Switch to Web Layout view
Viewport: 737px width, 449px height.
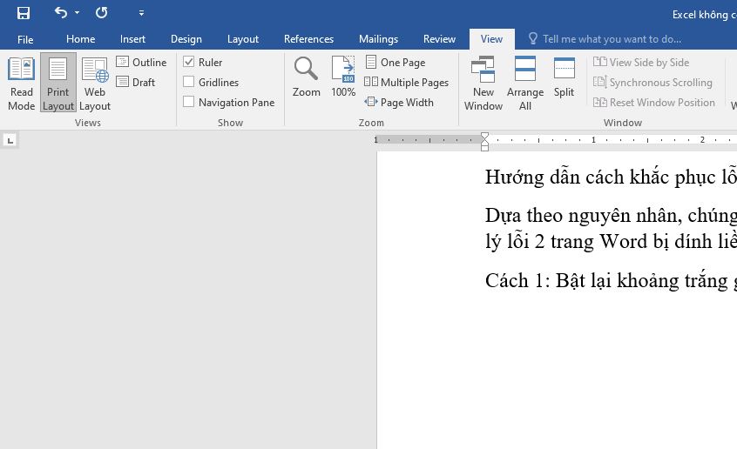(x=95, y=84)
